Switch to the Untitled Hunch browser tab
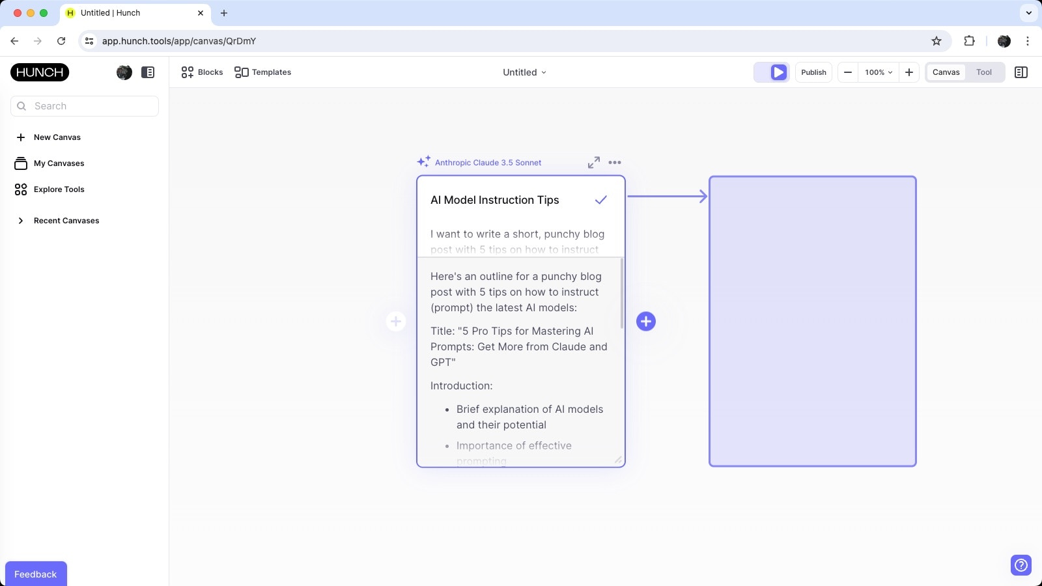This screenshot has width=1042, height=586. (130, 12)
